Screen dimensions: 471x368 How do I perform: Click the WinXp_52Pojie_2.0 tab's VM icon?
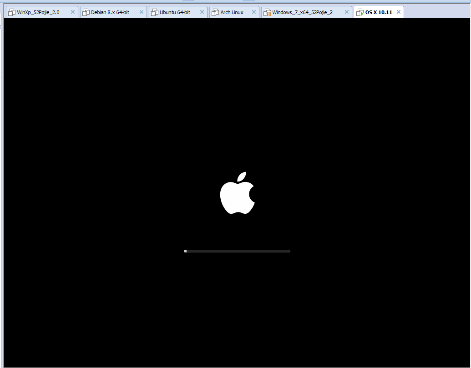click(11, 12)
